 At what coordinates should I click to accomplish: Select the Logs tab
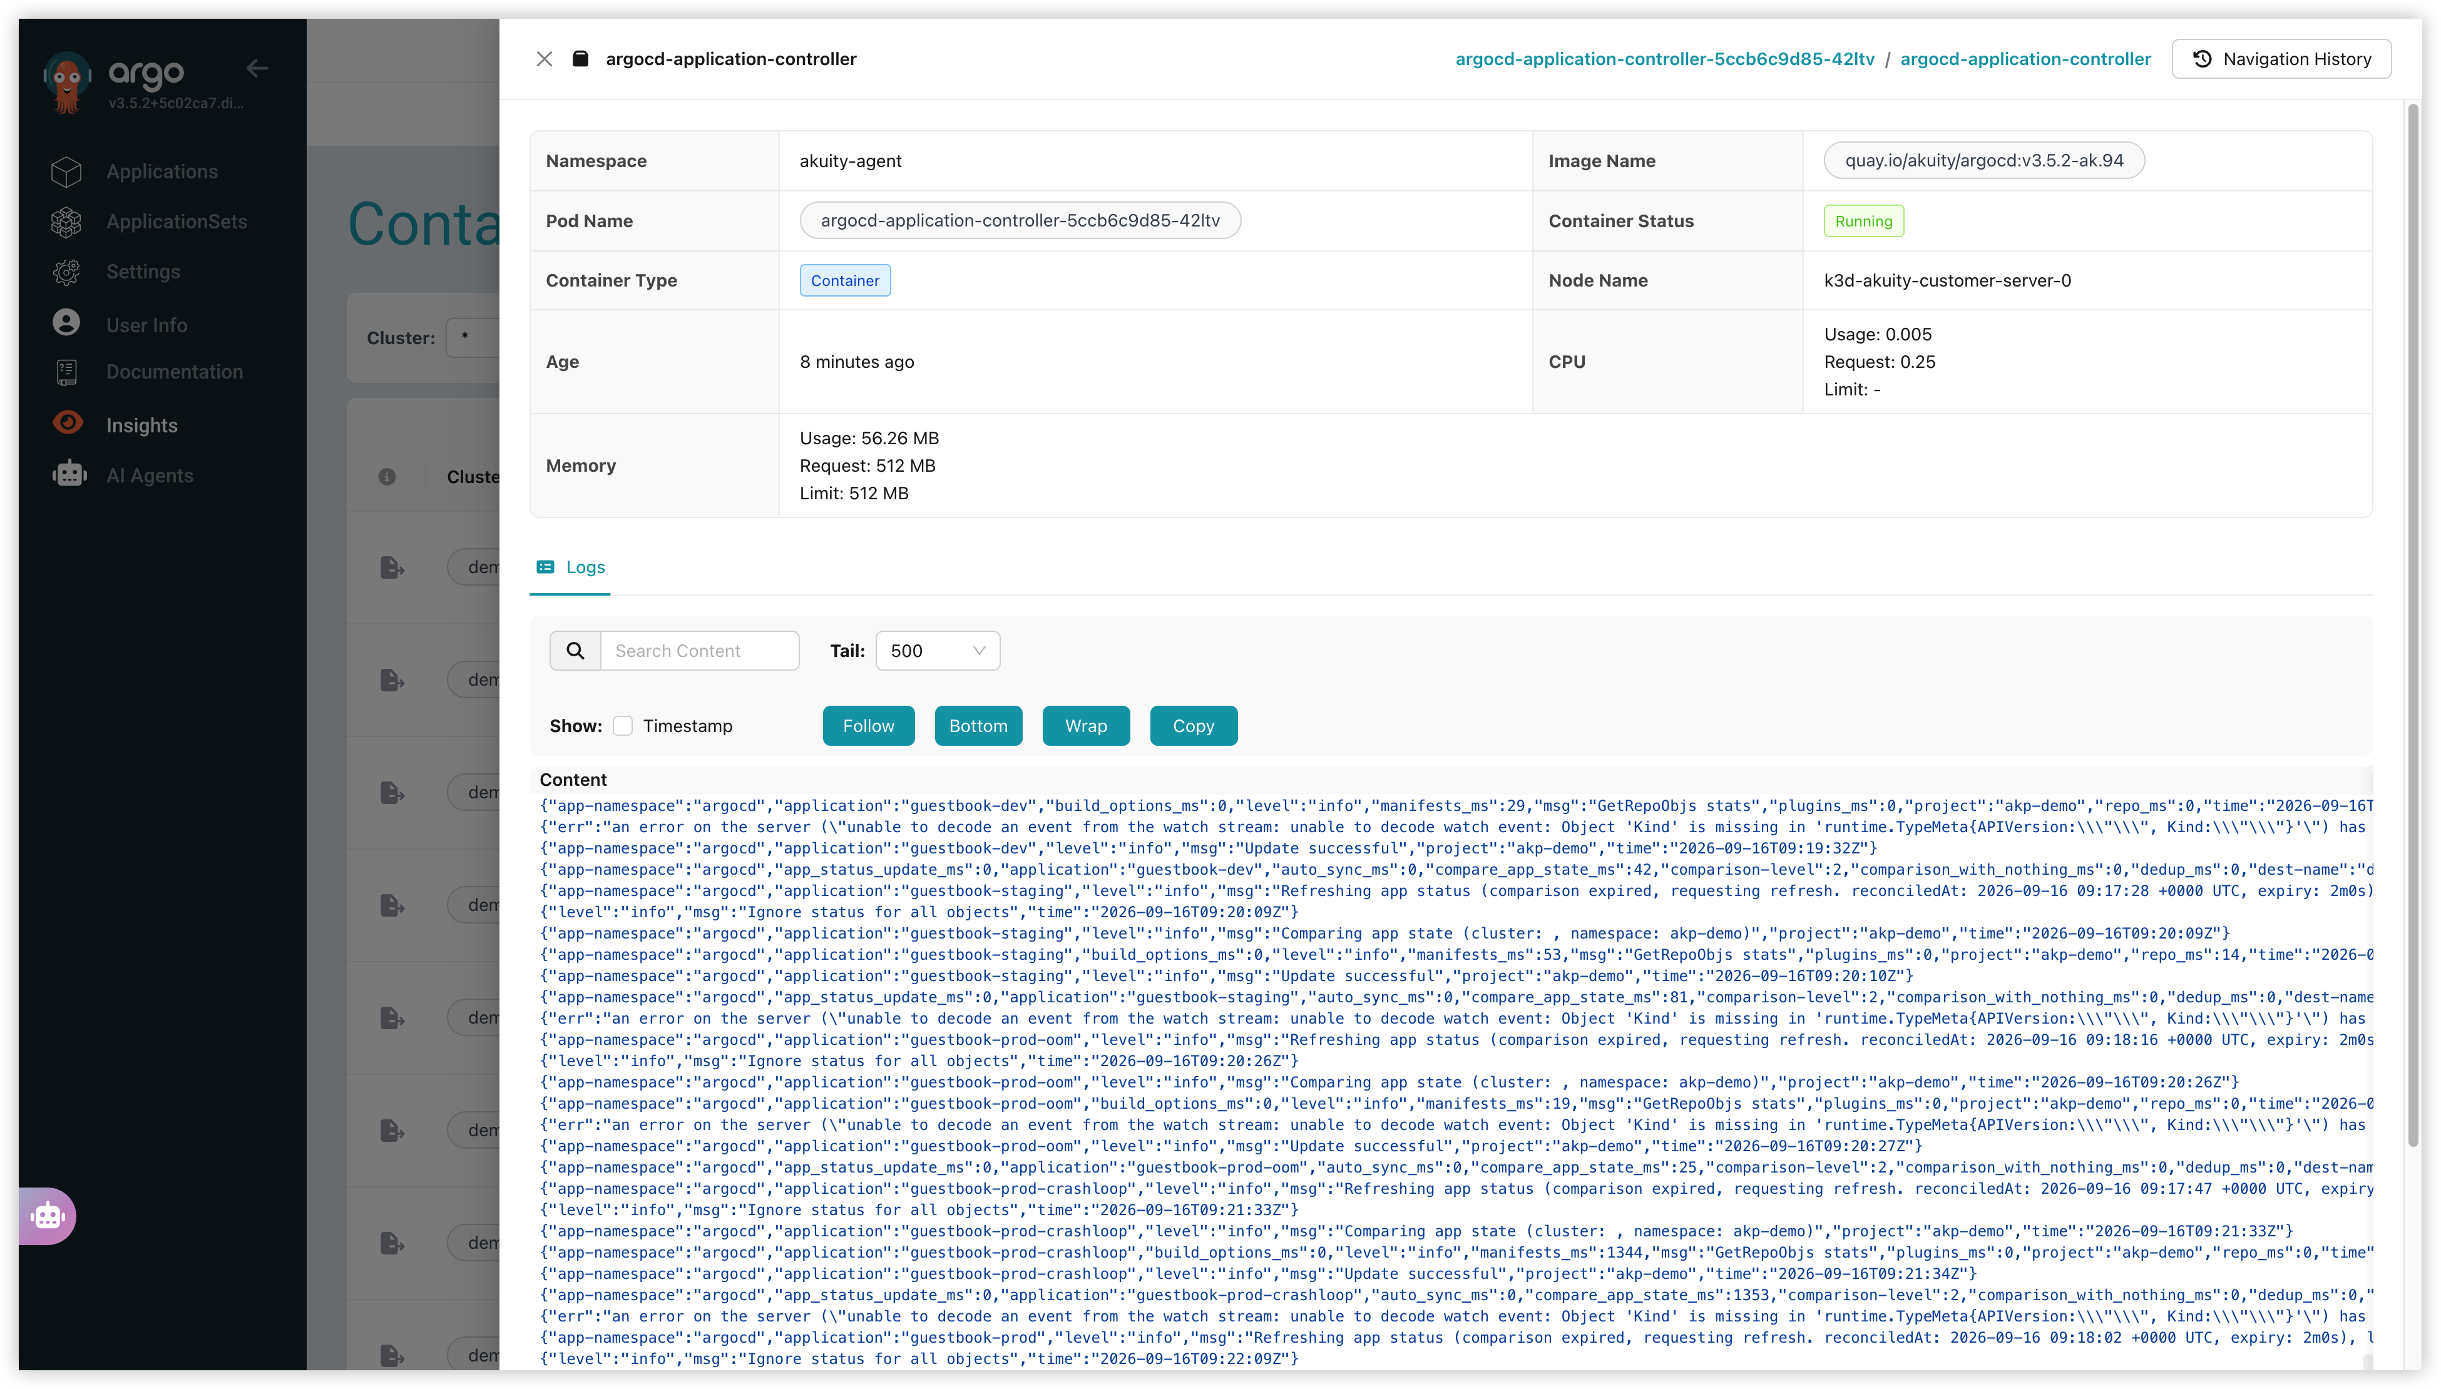(x=571, y=567)
